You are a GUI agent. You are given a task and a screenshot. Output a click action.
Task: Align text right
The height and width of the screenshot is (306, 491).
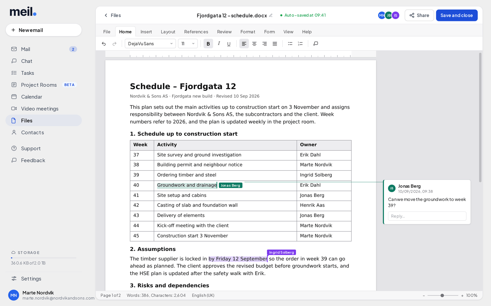click(x=265, y=44)
